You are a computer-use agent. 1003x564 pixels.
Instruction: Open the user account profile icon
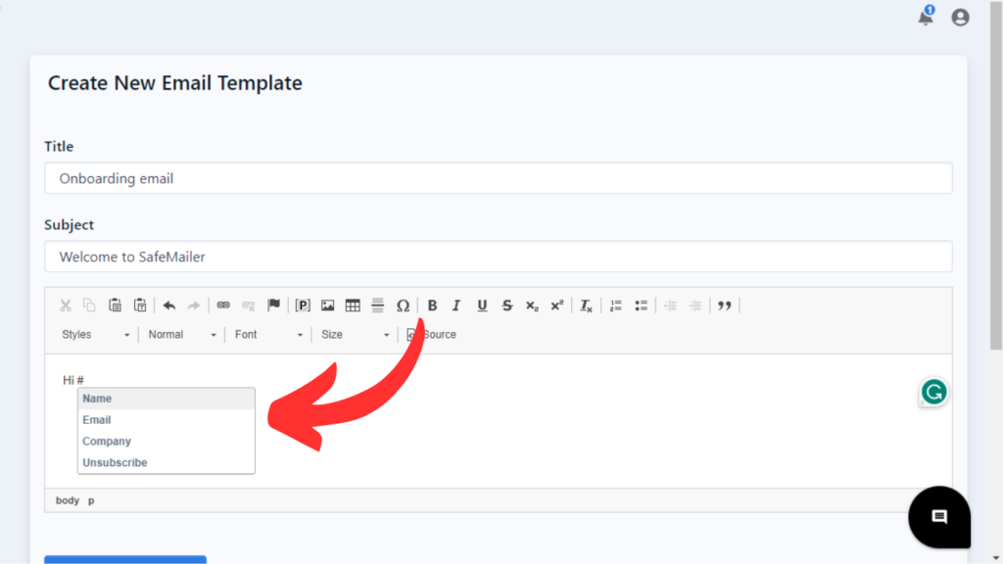[x=960, y=18]
